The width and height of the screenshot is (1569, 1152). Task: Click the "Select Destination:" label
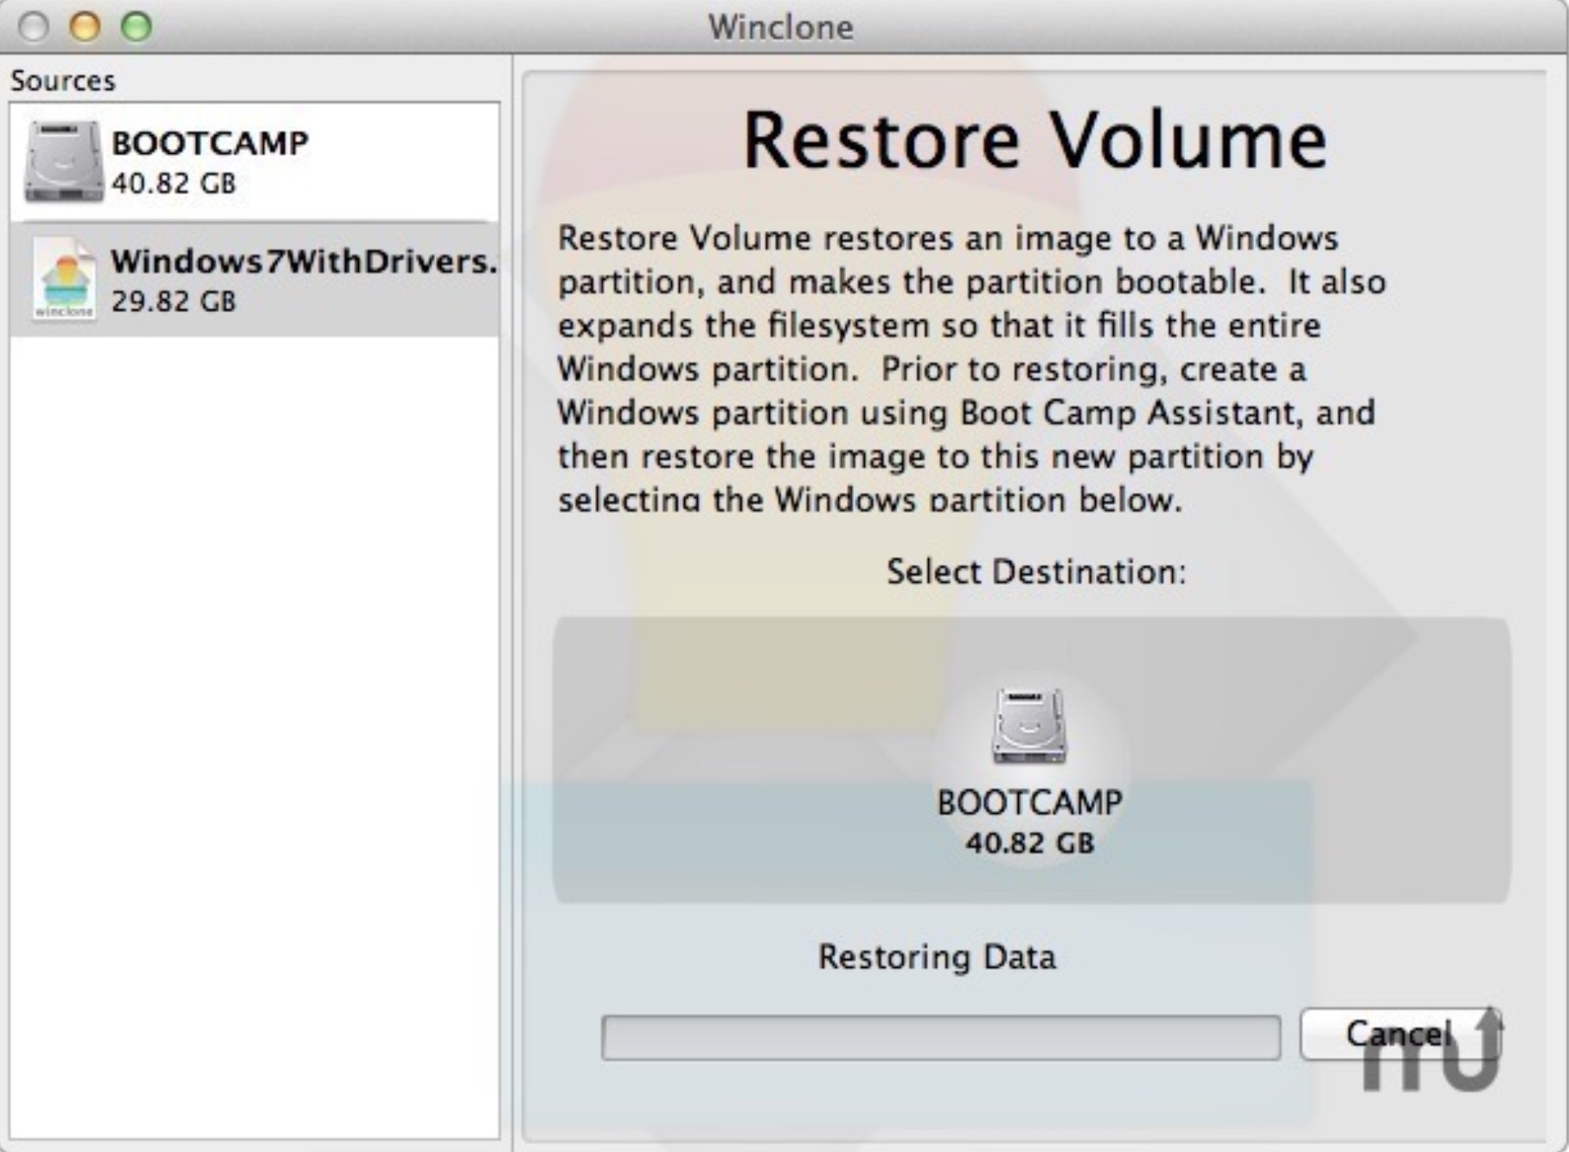tap(1036, 572)
